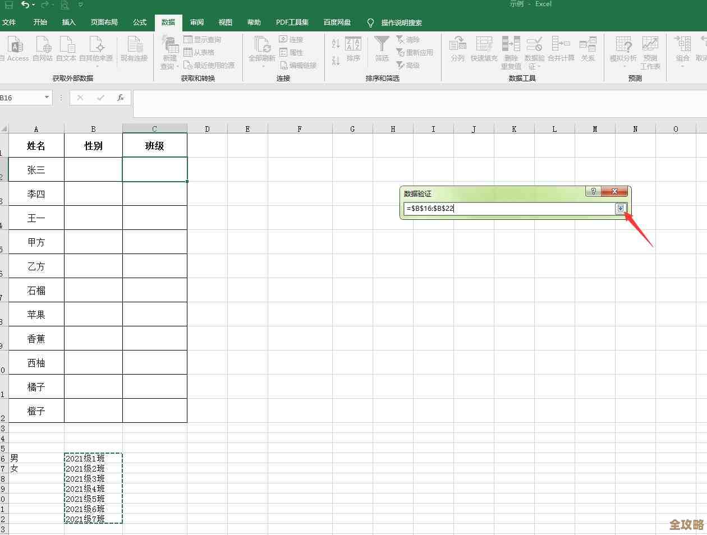Click the 预测工作表 (Forecast Sheet) icon
Viewport: 707px width, 535px height.
(650, 44)
